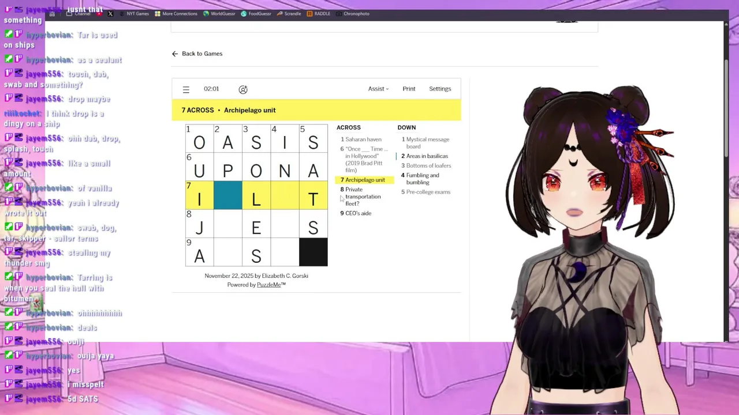Viewport: 739px width, 415px height.
Task: Select grid cell 5 containing S
Action: 313,138
